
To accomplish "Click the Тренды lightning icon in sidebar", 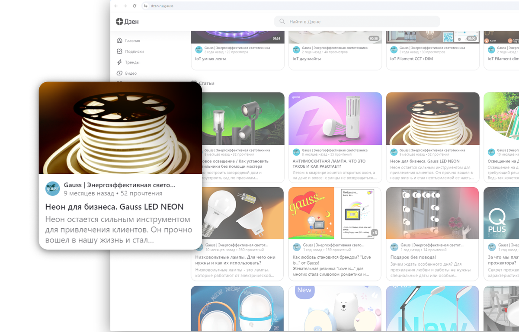I will [119, 62].
